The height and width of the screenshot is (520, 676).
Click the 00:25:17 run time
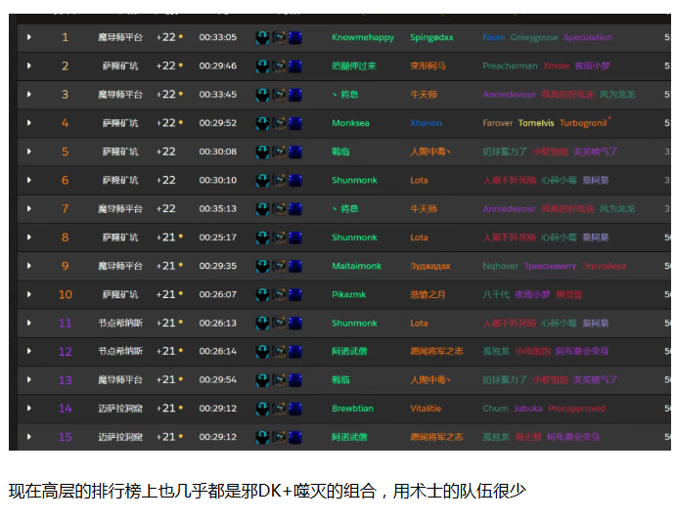217,238
